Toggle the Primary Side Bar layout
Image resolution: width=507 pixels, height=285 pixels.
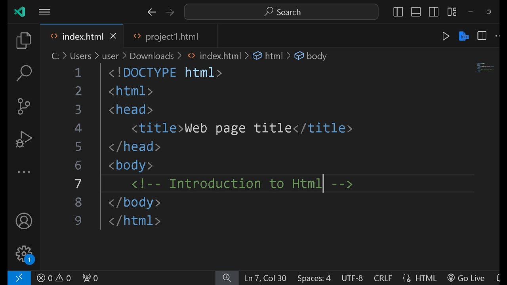398,12
